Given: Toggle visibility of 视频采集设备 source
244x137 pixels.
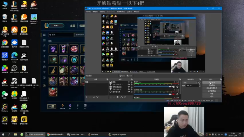Looking at the screenshot, I should [129, 87].
